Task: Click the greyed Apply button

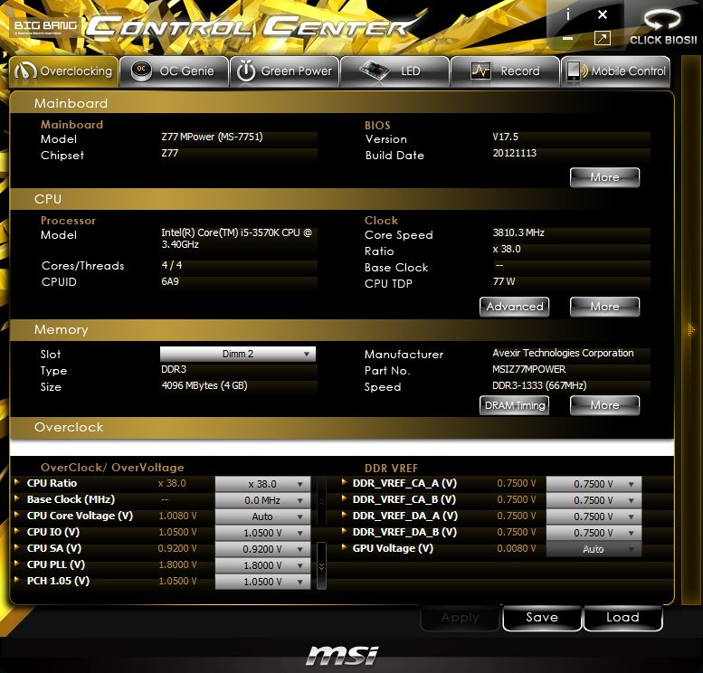Action: (460, 618)
